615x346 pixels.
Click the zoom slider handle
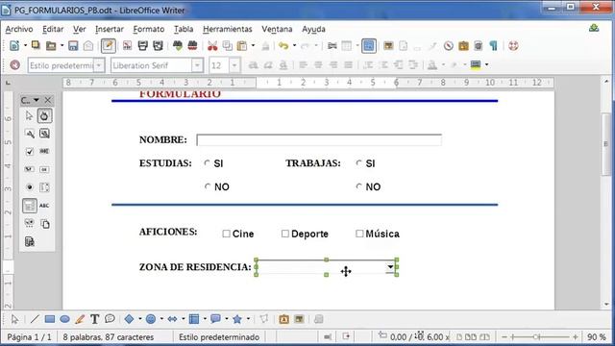[536, 336]
